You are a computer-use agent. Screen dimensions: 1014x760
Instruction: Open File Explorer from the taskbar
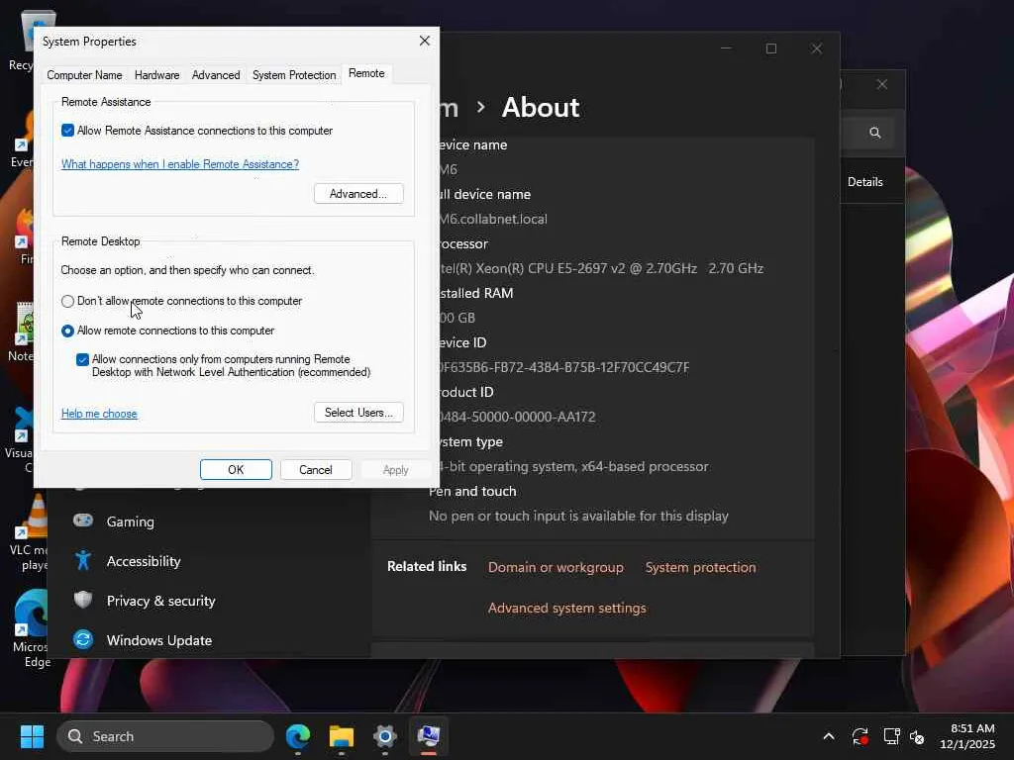click(x=342, y=736)
